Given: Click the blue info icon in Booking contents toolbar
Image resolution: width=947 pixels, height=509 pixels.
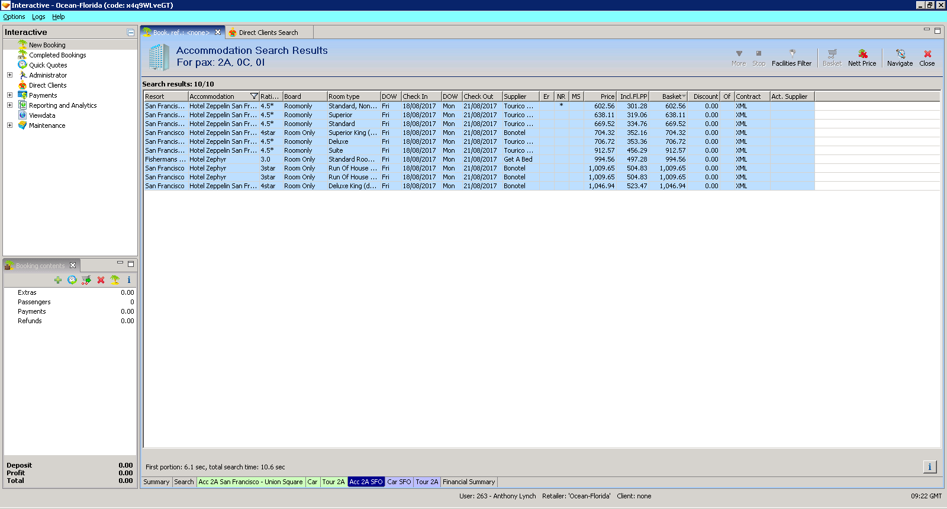Looking at the screenshot, I should 129,280.
